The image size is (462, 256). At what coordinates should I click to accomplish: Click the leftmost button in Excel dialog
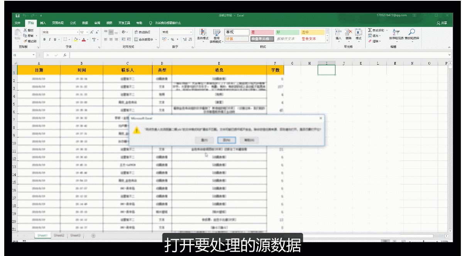coord(204,140)
